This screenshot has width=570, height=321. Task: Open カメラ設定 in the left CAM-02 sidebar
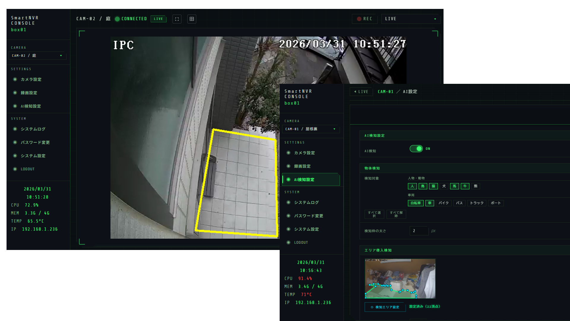point(31,79)
